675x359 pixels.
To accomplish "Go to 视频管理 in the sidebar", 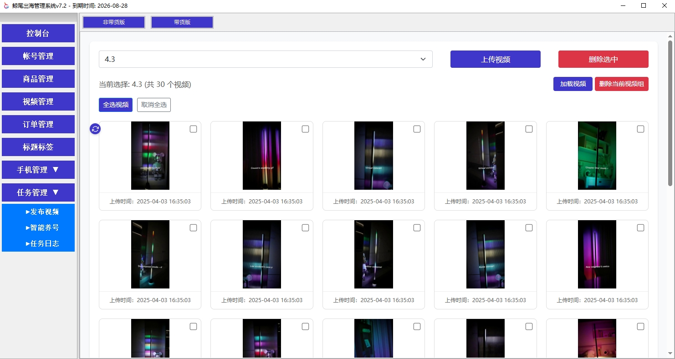I will click(38, 101).
